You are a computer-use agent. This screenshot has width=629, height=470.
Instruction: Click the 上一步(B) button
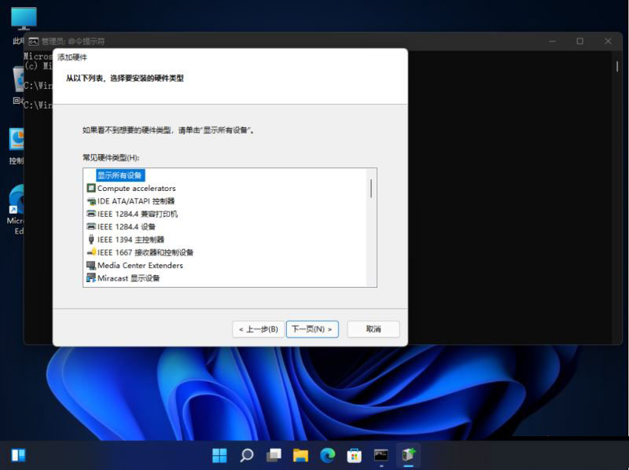coord(257,329)
